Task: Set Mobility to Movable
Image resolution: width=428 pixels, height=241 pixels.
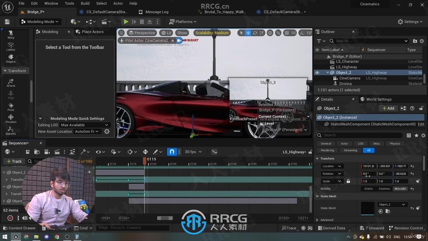Action: tap(400, 189)
